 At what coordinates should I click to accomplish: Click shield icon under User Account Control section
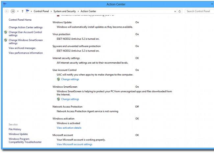pos(58,79)
